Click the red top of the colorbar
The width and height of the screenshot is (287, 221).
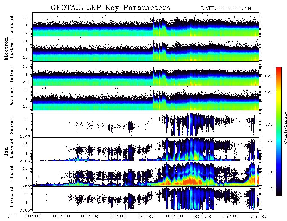[279, 70]
